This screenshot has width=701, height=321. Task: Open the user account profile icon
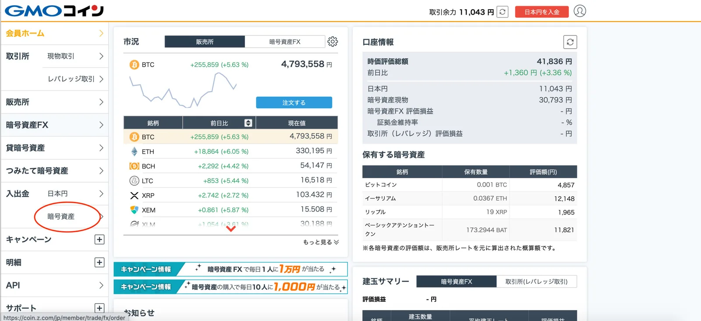580,11
